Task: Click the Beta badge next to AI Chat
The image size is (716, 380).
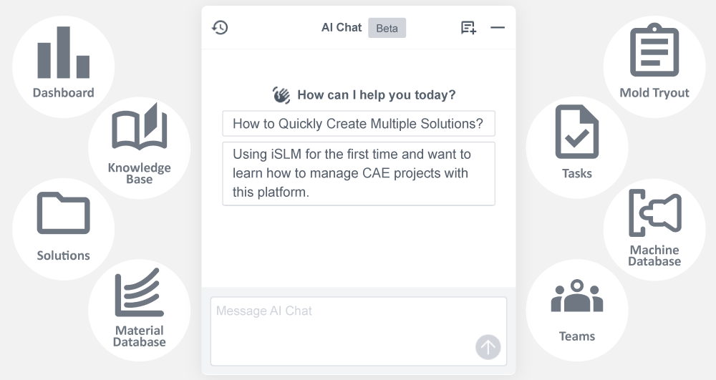Action: [387, 28]
